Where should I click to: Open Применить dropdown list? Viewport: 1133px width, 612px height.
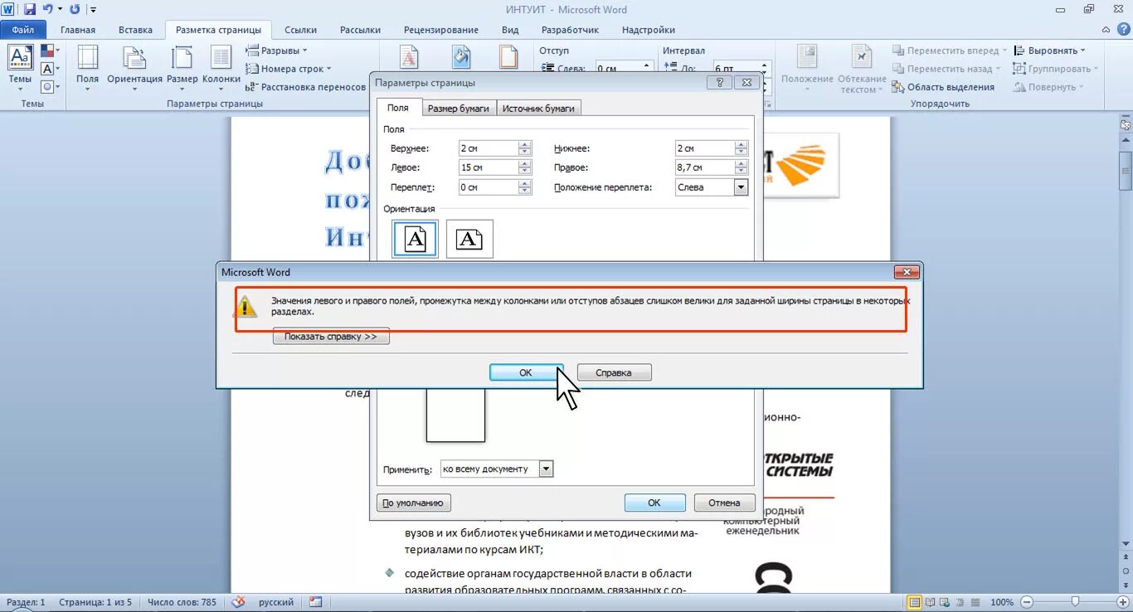(x=546, y=469)
